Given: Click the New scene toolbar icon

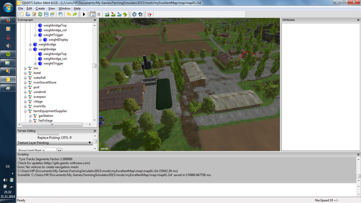Looking at the screenshot, I should (x=22, y=14).
